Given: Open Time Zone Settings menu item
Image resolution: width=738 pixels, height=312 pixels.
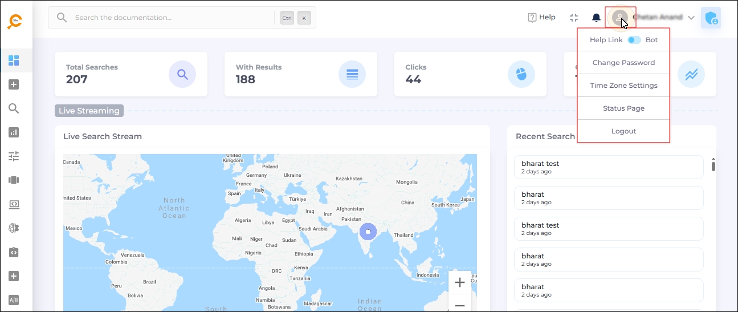Looking at the screenshot, I should (623, 86).
